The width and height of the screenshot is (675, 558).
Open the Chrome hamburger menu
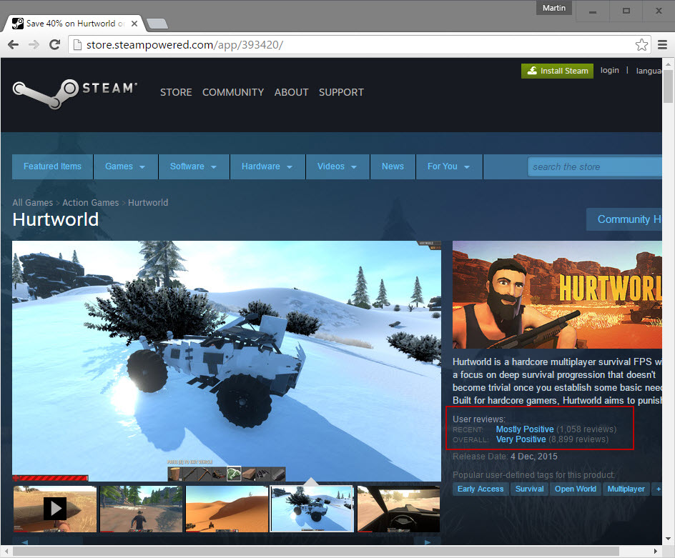pos(663,45)
